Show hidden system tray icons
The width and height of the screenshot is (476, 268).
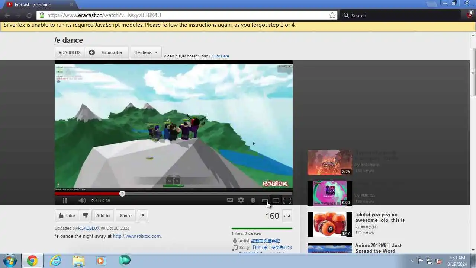pos(411,261)
